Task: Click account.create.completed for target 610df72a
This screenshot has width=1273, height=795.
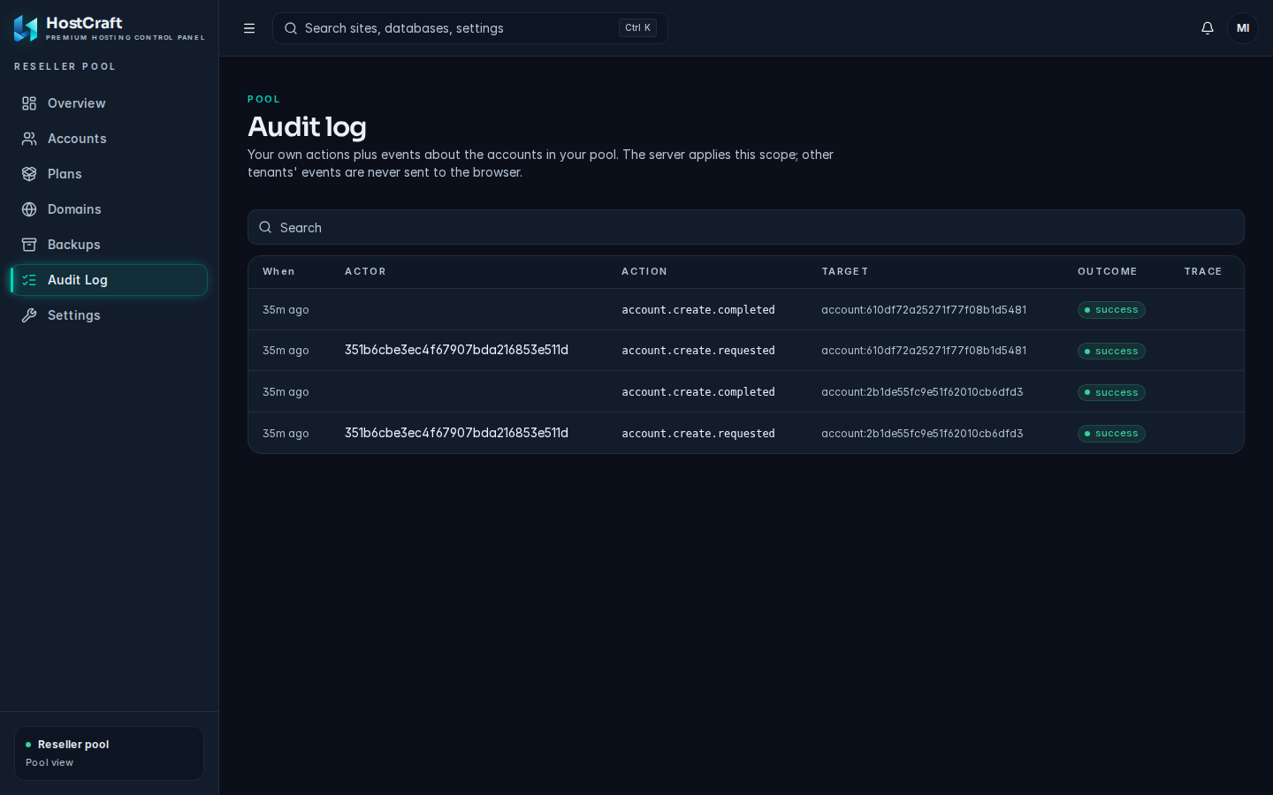Action: click(x=698, y=310)
